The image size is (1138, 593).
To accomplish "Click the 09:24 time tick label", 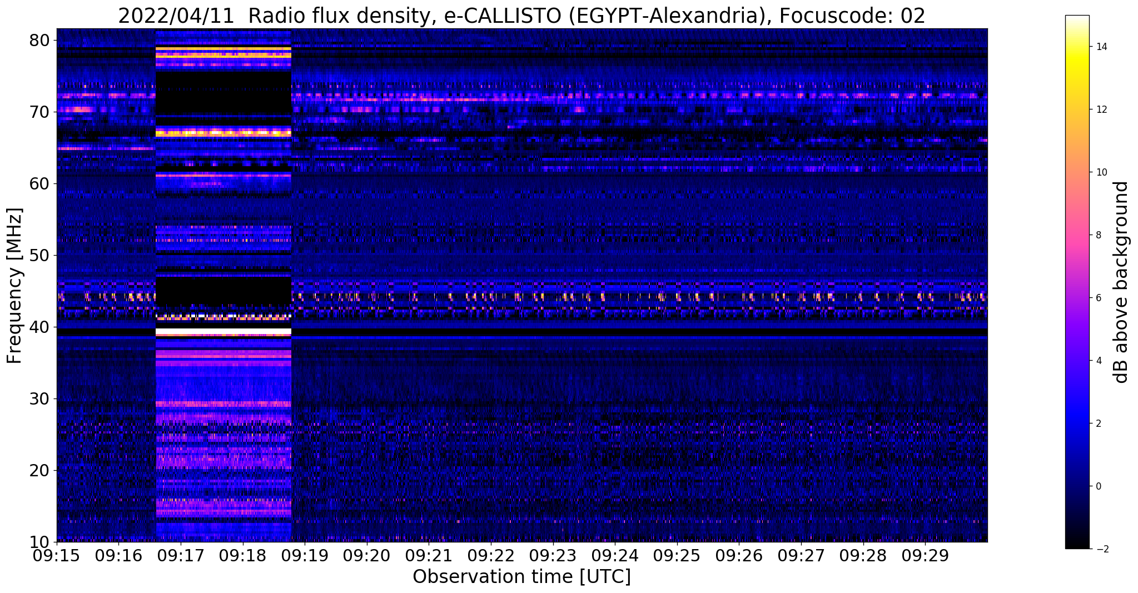I will (x=614, y=556).
